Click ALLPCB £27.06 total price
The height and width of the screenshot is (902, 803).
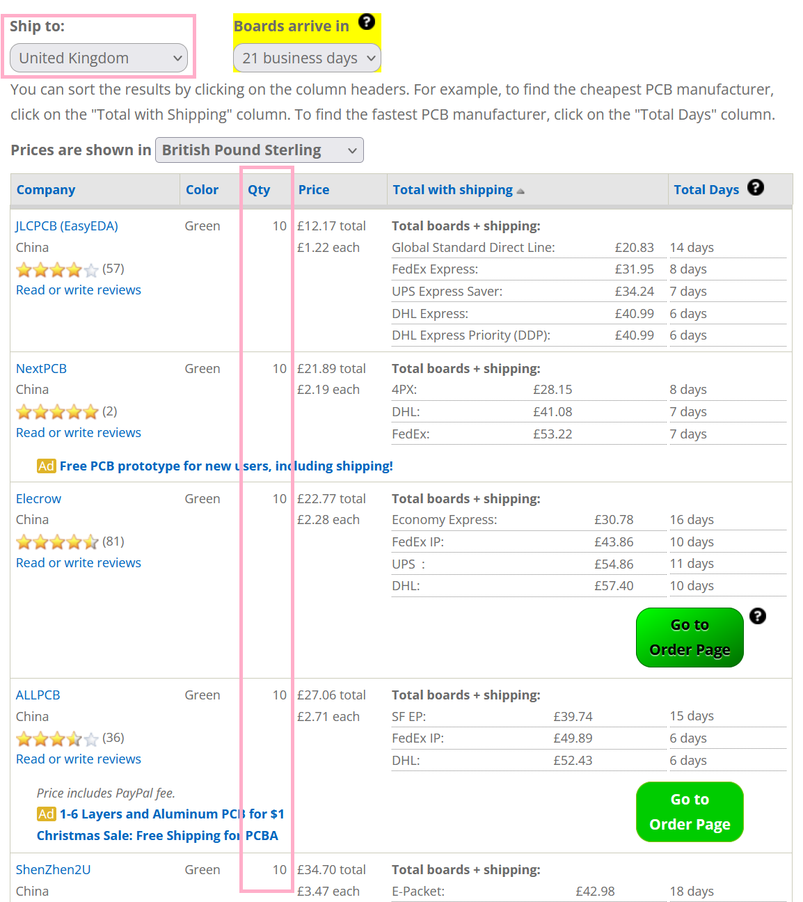point(331,695)
